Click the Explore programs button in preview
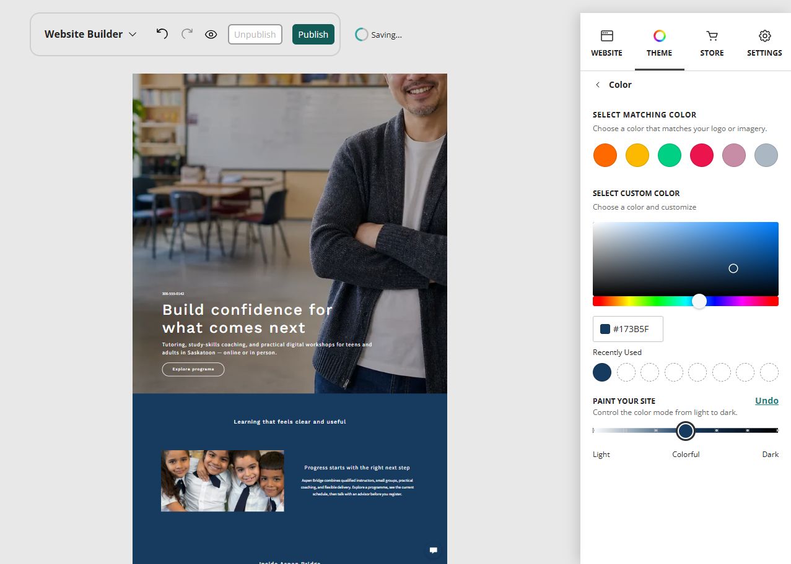 [193, 369]
